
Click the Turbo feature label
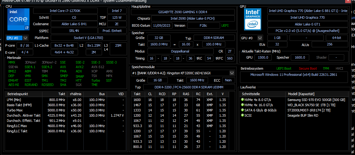(x=96, y=80)
